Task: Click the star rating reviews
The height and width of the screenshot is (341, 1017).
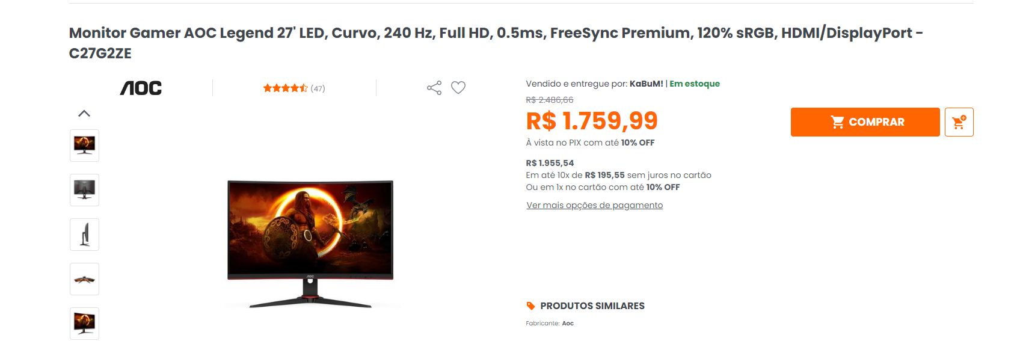Action: pos(285,88)
